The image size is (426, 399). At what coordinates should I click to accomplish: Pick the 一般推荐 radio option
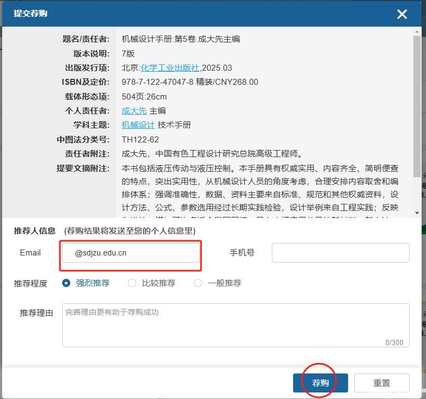tap(198, 283)
